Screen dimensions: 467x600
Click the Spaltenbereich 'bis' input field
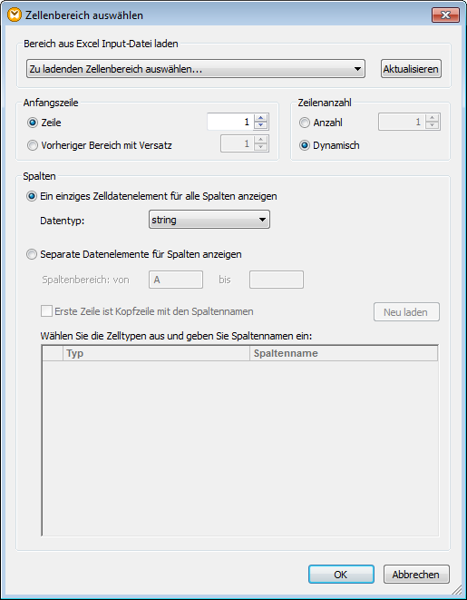coord(277,280)
